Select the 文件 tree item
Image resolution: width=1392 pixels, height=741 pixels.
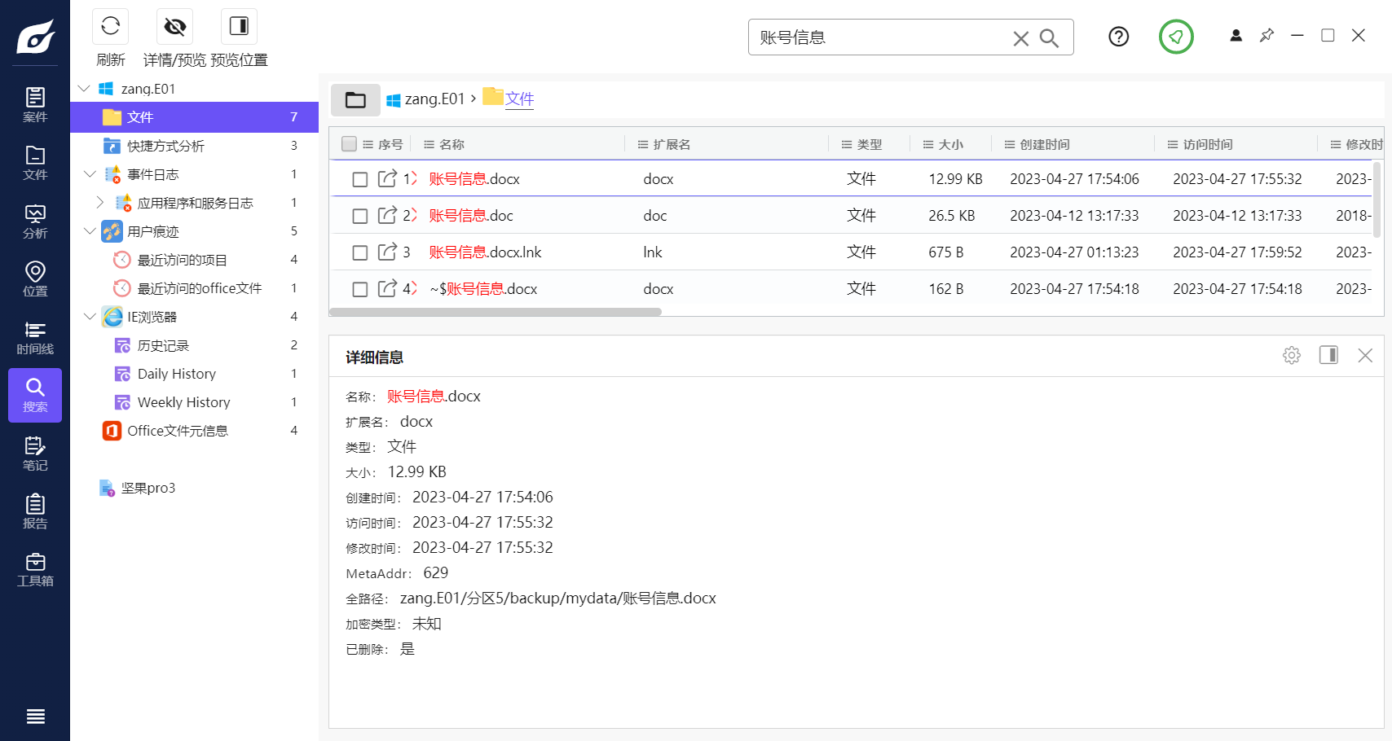(x=194, y=117)
